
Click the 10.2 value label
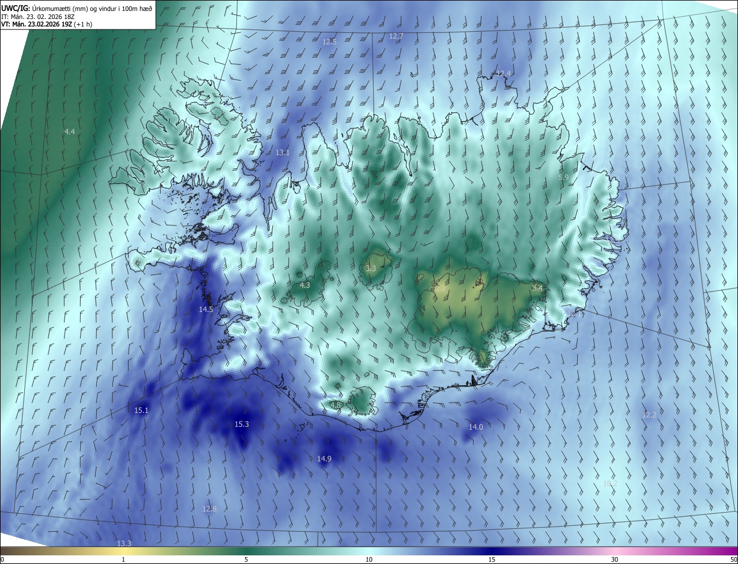point(609,484)
